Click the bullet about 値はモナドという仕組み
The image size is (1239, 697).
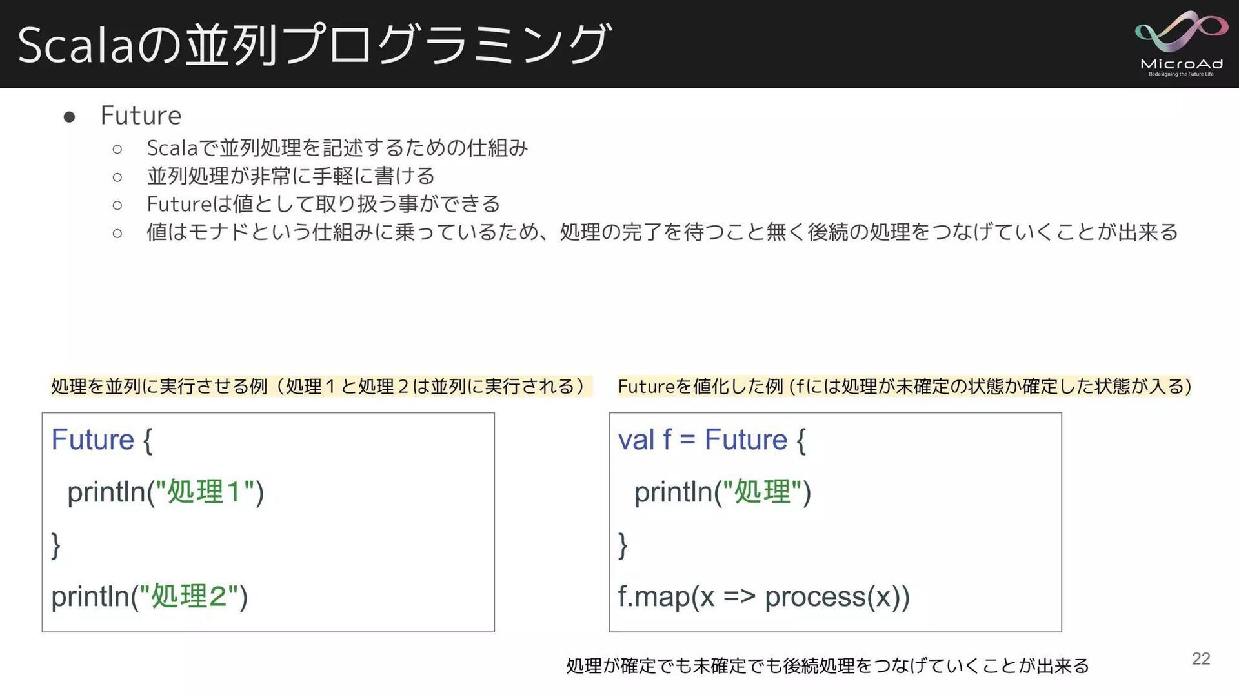coord(662,232)
